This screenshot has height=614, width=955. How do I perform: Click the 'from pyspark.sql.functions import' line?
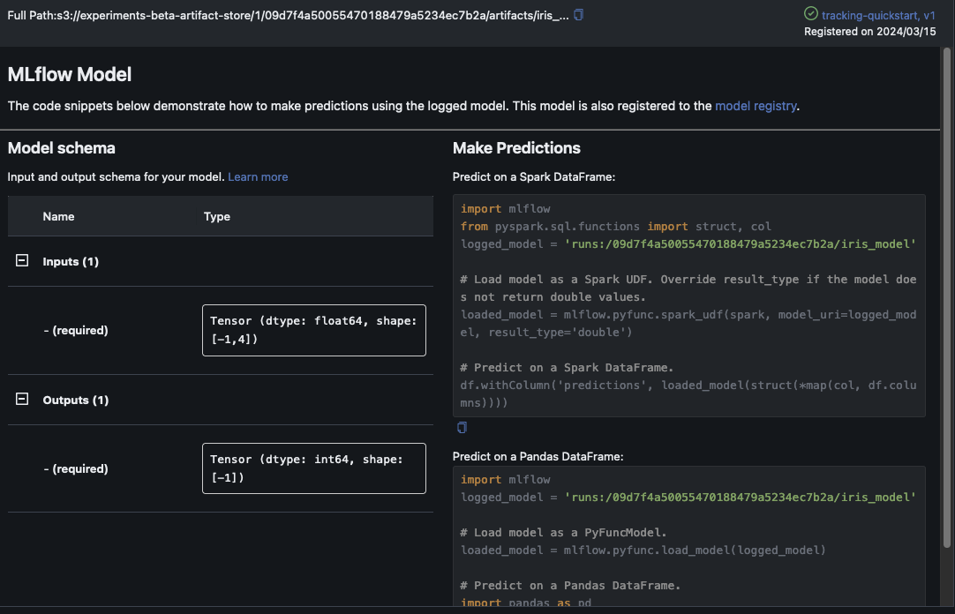(x=616, y=227)
